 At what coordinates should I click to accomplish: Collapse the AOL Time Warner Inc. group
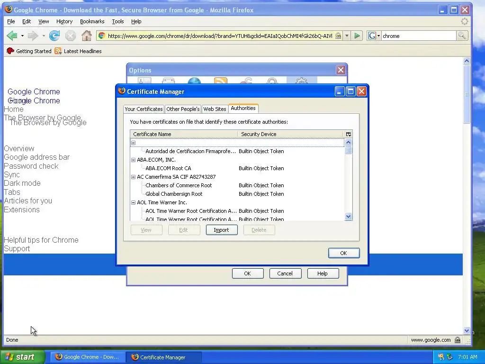click(133, 203)
